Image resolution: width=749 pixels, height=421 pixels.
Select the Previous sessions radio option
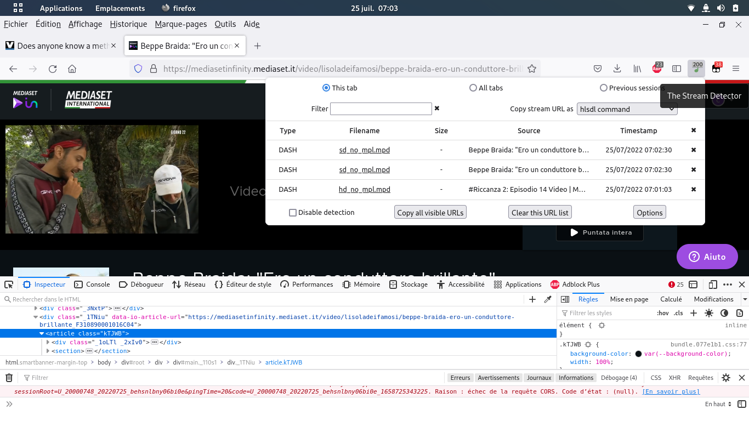click(604, 88)
